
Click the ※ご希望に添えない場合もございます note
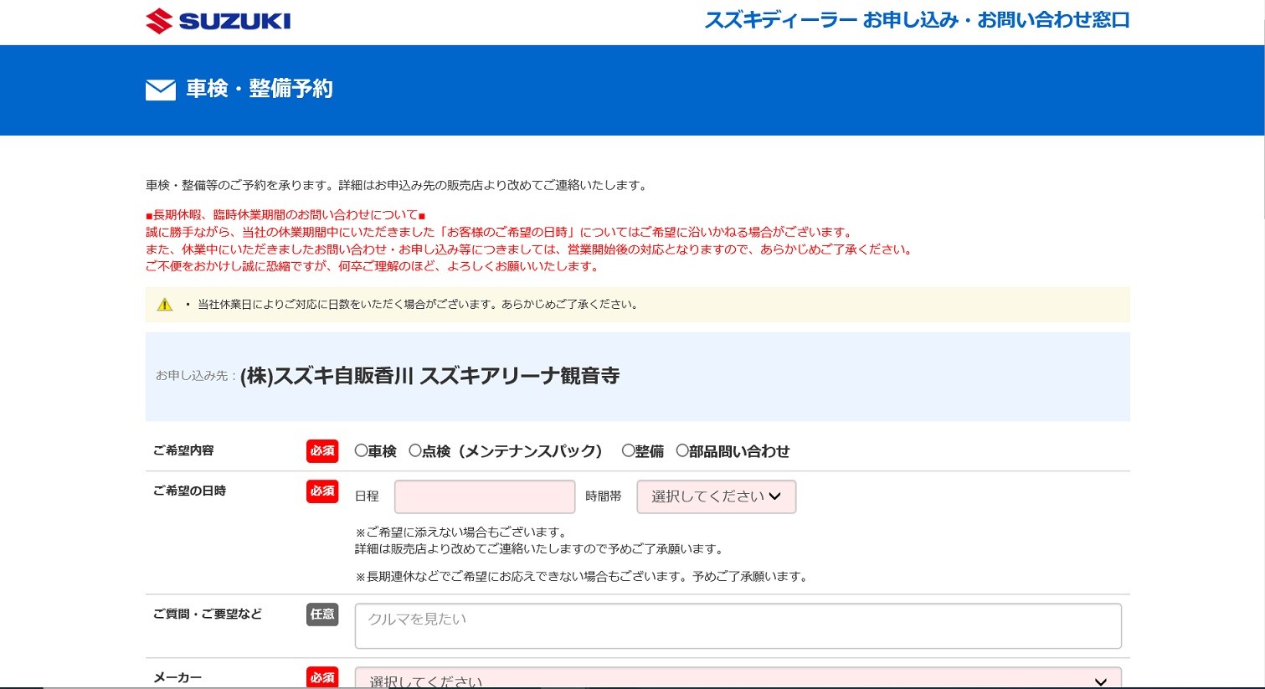pyautogui.click(x=462, y=532)
